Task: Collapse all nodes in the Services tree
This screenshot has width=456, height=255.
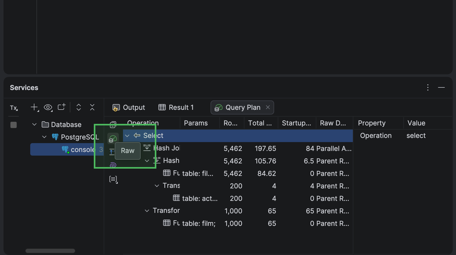Action: tap(92, 107)
